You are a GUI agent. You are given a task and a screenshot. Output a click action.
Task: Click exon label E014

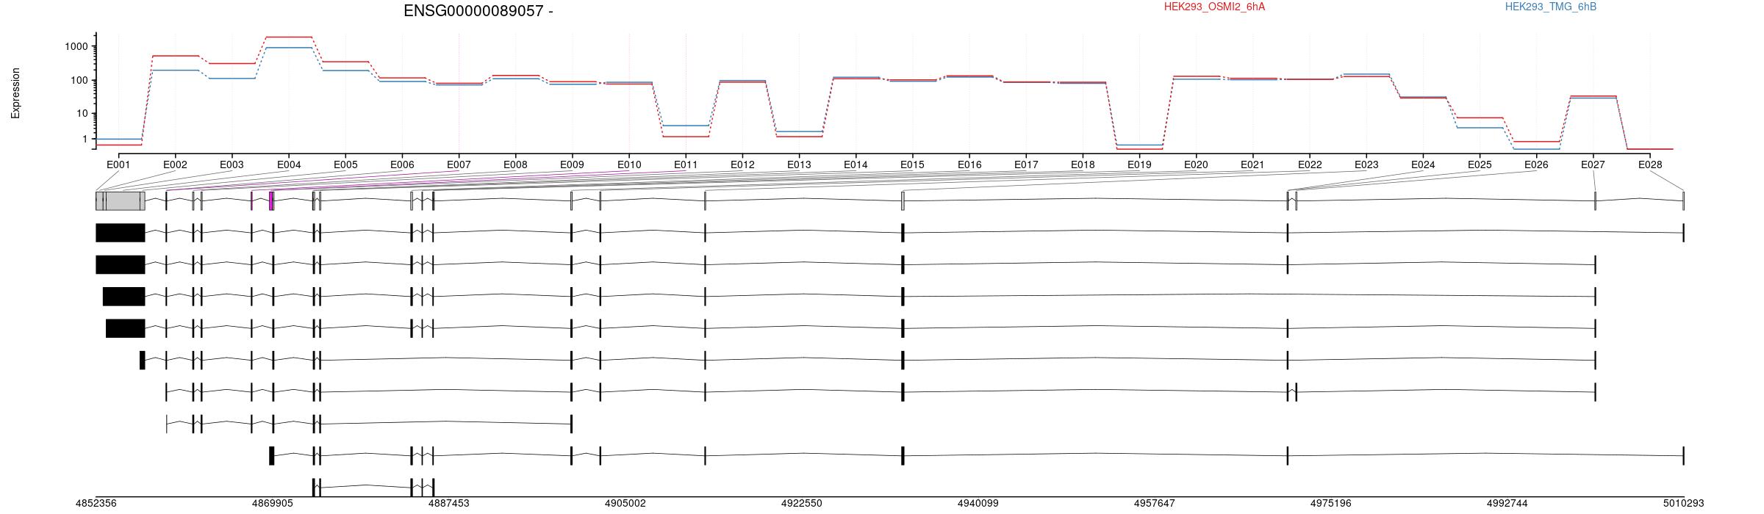pyautogui.click(x=856, y=165)
